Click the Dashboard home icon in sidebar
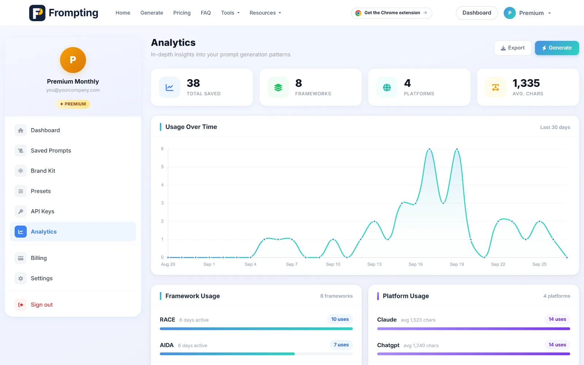Image resolution: width=584 pixels, height=365 pixels. tap(21, 130)
